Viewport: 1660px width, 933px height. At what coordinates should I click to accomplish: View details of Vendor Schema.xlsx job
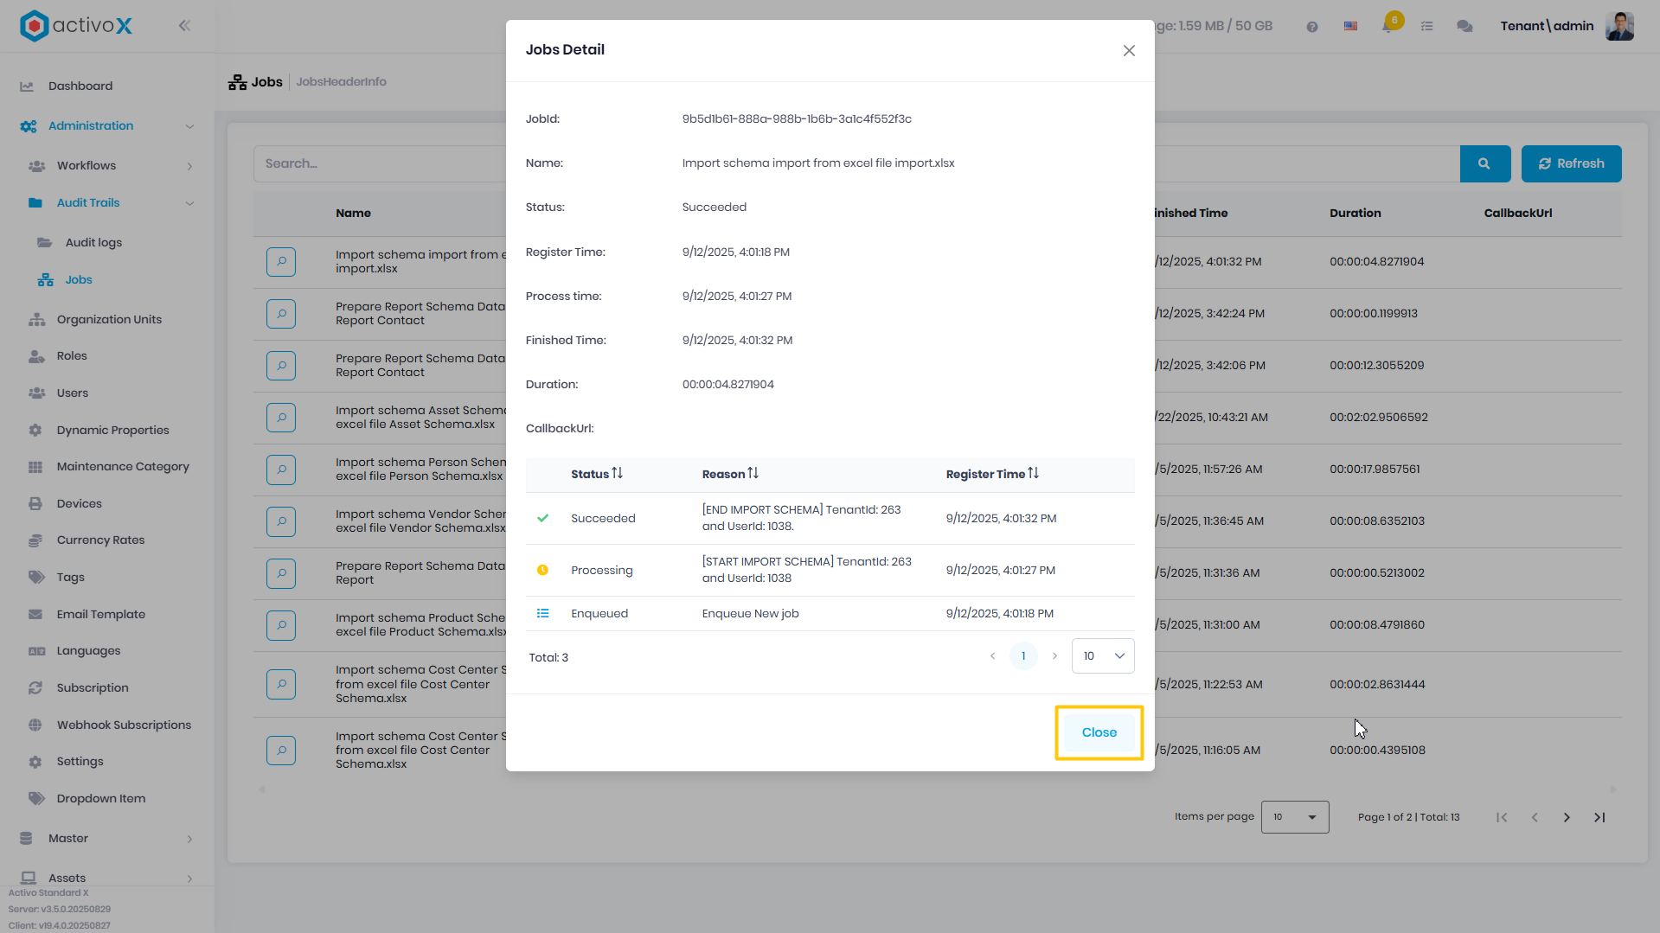pos(281,521)
